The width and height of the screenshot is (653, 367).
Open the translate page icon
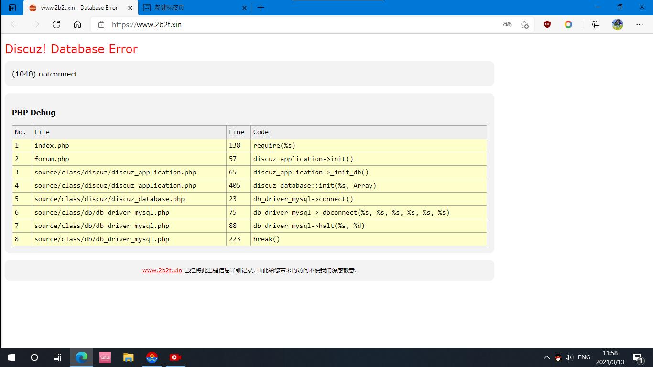point(507,24)
